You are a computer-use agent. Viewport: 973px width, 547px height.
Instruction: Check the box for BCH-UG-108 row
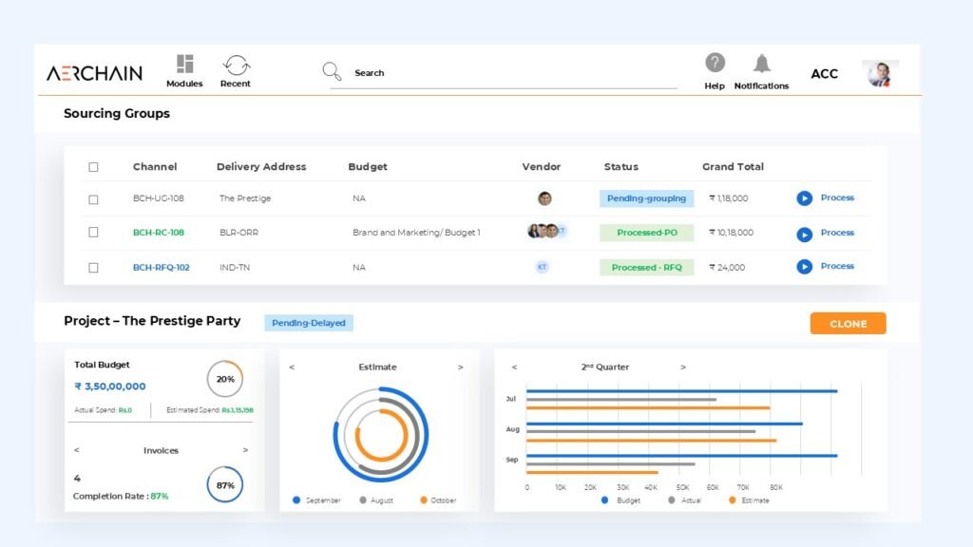pyautogui.click(x=93, y=199)
